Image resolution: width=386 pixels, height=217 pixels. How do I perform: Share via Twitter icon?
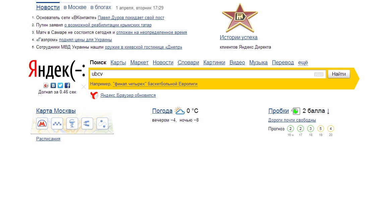60,85
